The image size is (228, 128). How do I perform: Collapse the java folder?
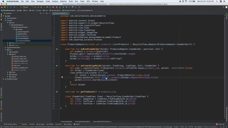tap(6, 21)
